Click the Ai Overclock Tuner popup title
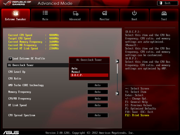Image resolution: width=180 pixels, height=135 pixels. (89, 60)
